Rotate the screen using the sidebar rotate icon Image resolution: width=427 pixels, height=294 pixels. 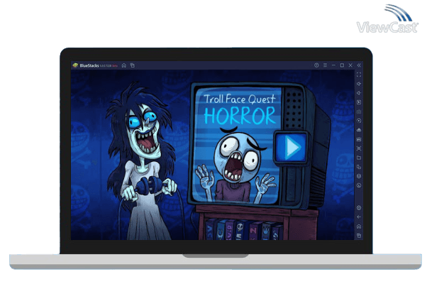click(359, 167)
